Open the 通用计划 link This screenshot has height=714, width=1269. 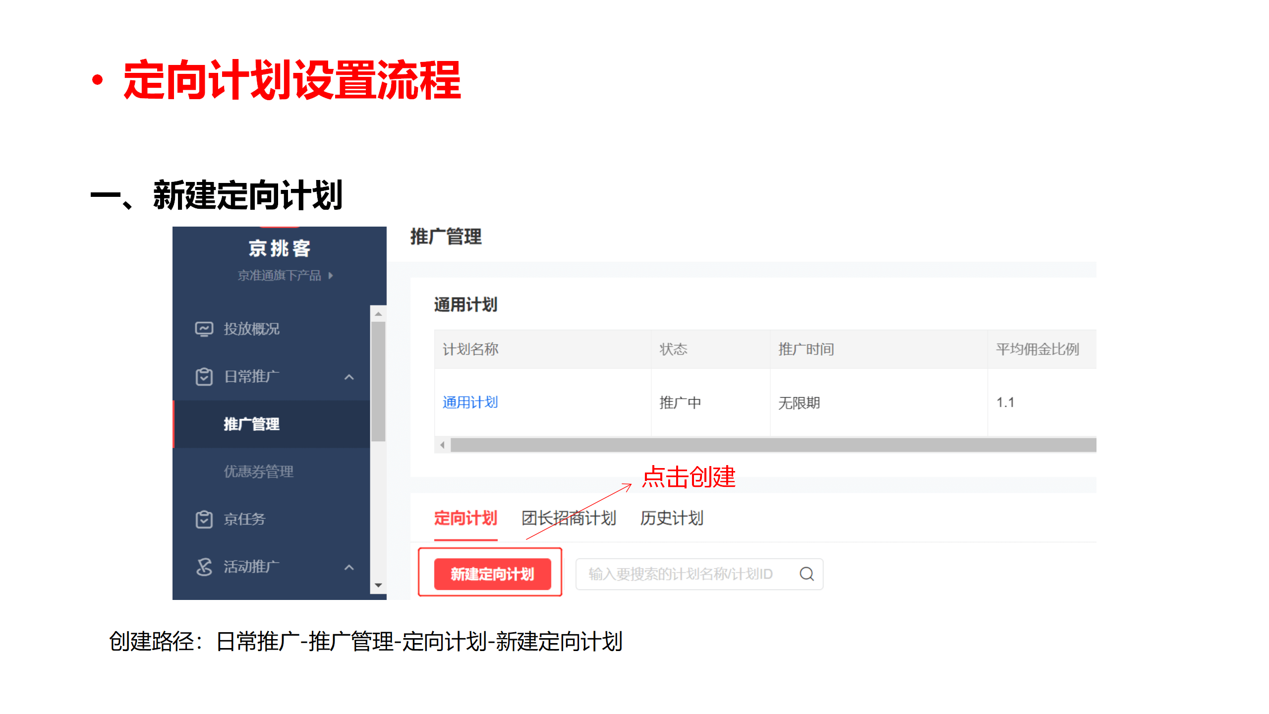(x=470, y=402)
